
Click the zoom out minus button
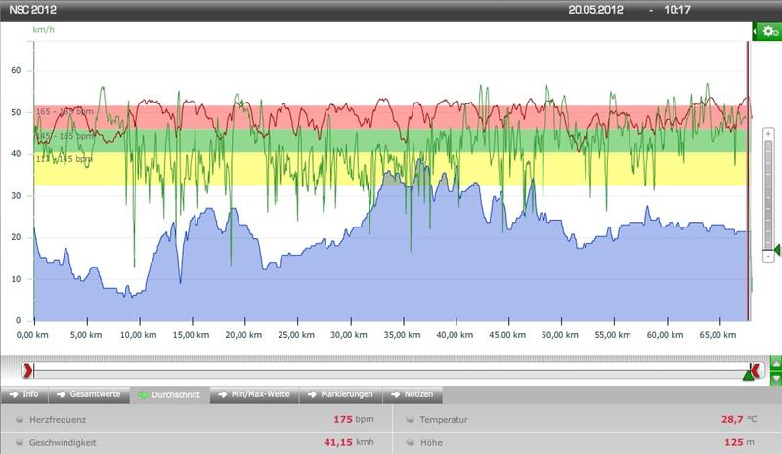(x=768, y=256)
